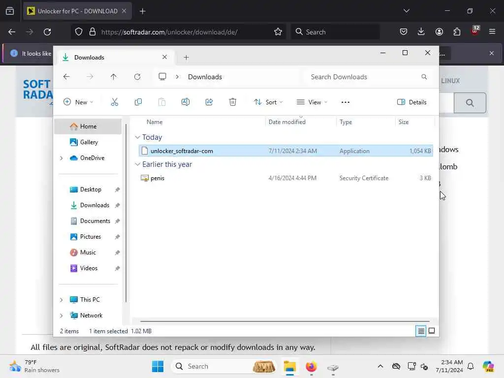Open the New item dropdown
The width and height of the screenshot is (504, 378).
[x=78, y=102]
